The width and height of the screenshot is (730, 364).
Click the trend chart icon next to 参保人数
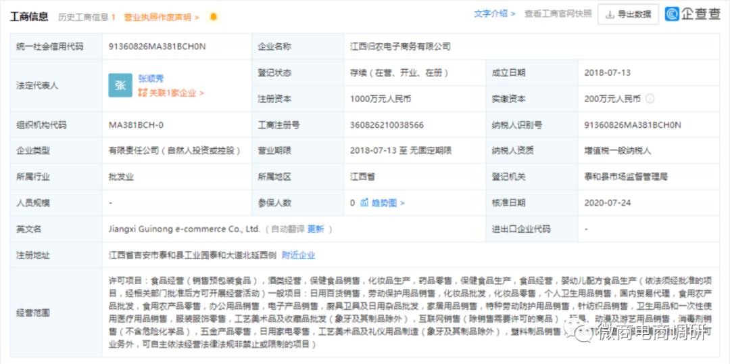point(364,203)
